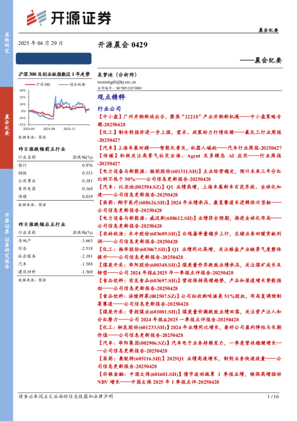Open the 翔宇医疗(688626.SH) report link
The height and width of the screenshot is (421, 297).
pyautogui.click(x=189, y=206)
